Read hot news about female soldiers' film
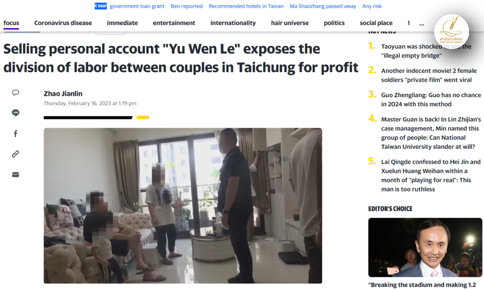The width and height of the screenshot is (484, 290). click(429, 75)
